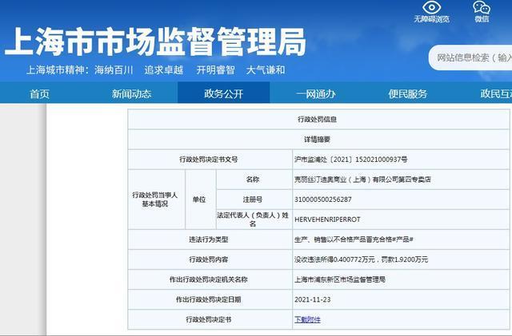Click the 名称 label cell

click(253, 180)
